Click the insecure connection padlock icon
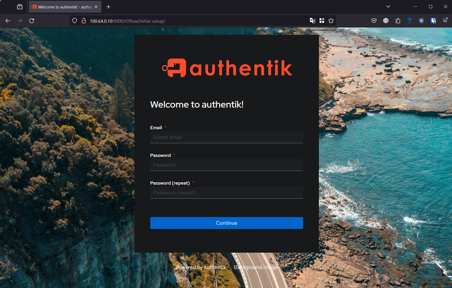This screenshot has width=452, height=288. tap(84, 21)
